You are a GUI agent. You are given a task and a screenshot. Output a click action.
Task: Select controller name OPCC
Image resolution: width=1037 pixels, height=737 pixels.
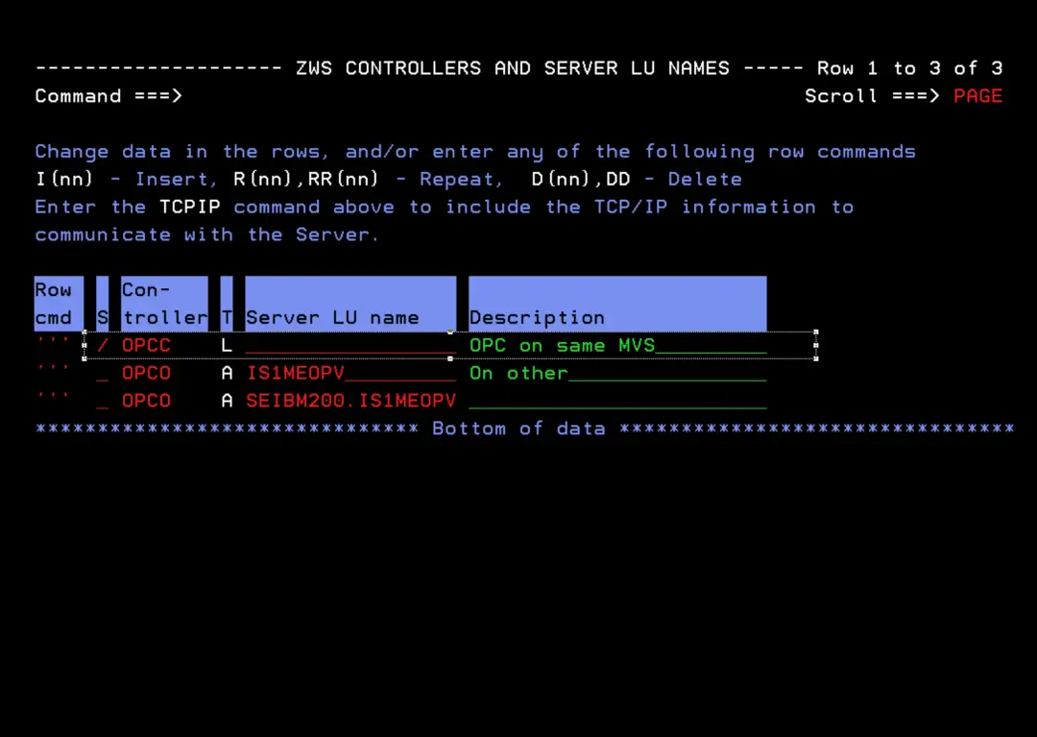(x=146, y=345)
